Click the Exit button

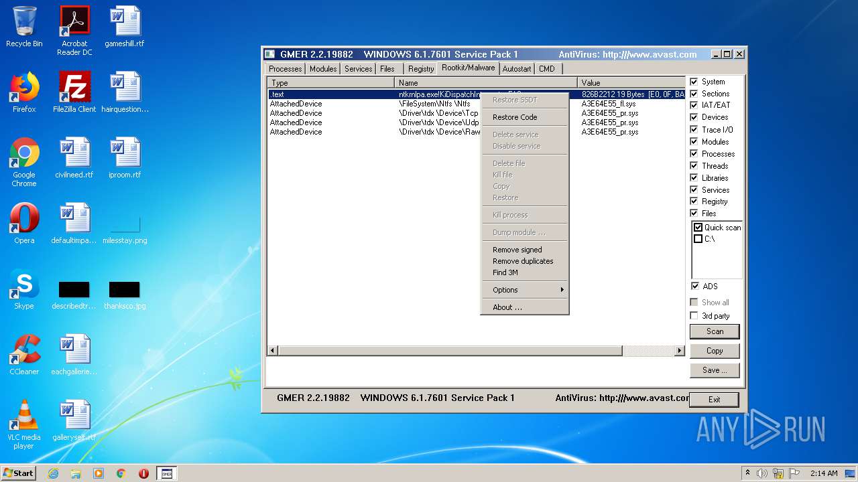coord(715,400)
